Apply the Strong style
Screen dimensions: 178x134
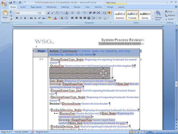click(x=145, y=15)
